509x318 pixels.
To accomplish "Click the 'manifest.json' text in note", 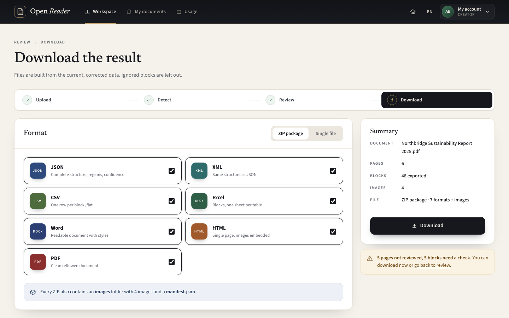I will click(x=180, y=292).
